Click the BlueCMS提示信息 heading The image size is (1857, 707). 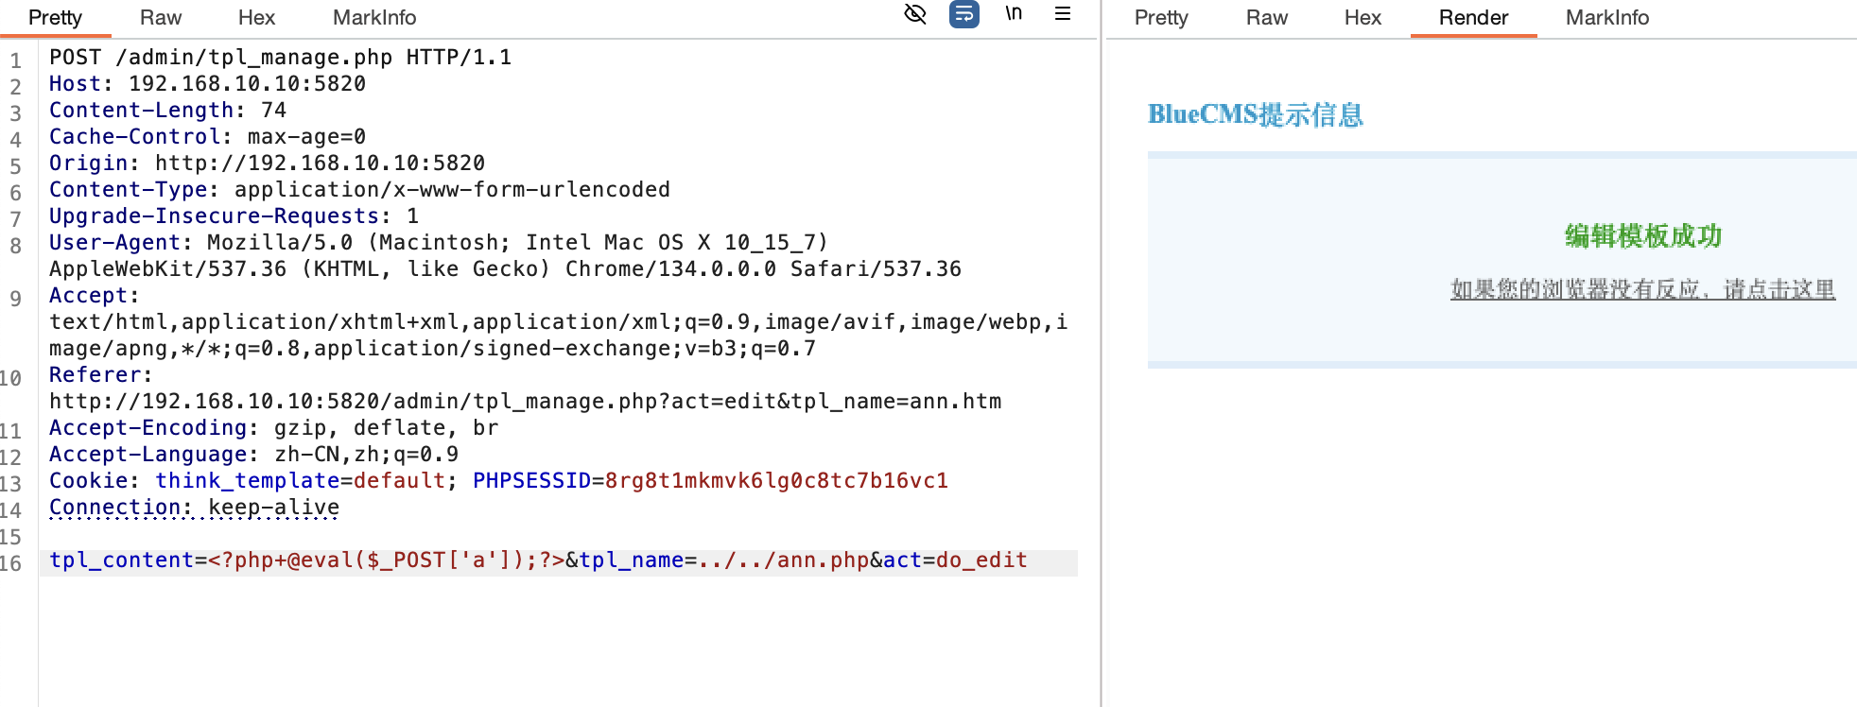point(1256,114)
